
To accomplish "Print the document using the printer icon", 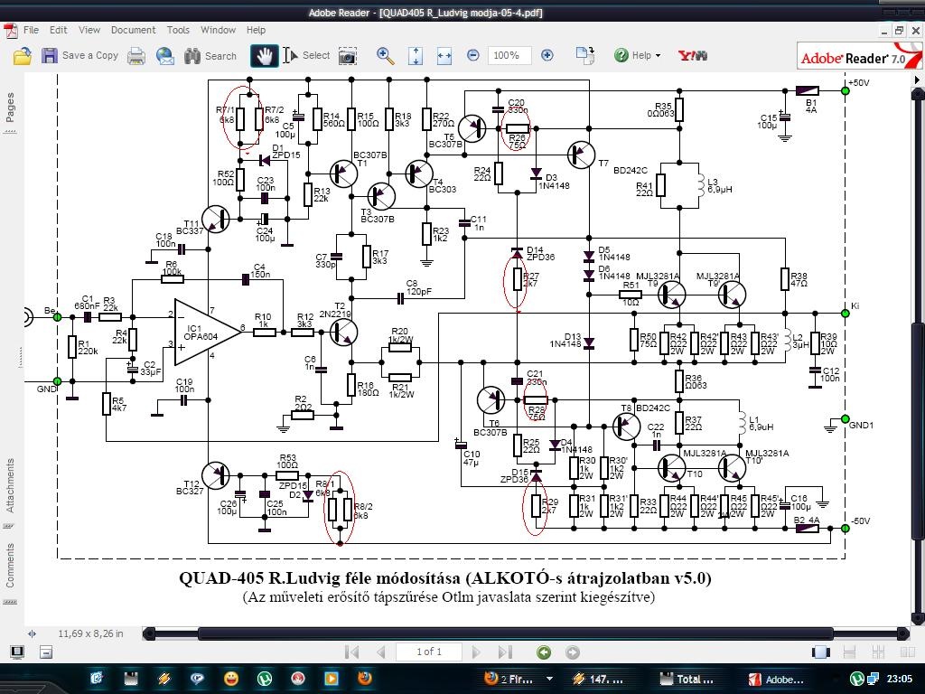I will (x=136, y=56).
